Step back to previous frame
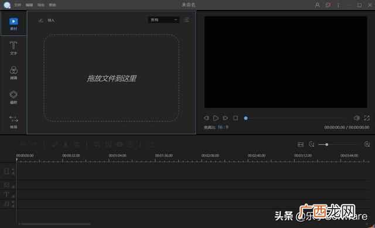Screen dimensions: 375x228 (206, 118)
